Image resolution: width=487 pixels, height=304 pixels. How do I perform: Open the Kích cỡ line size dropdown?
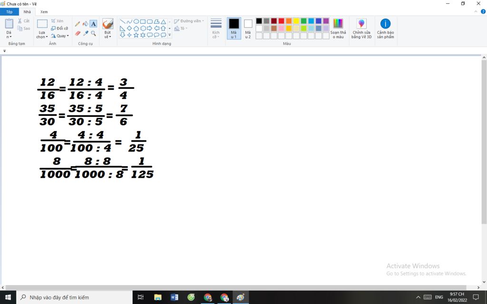tap(216, 28)
